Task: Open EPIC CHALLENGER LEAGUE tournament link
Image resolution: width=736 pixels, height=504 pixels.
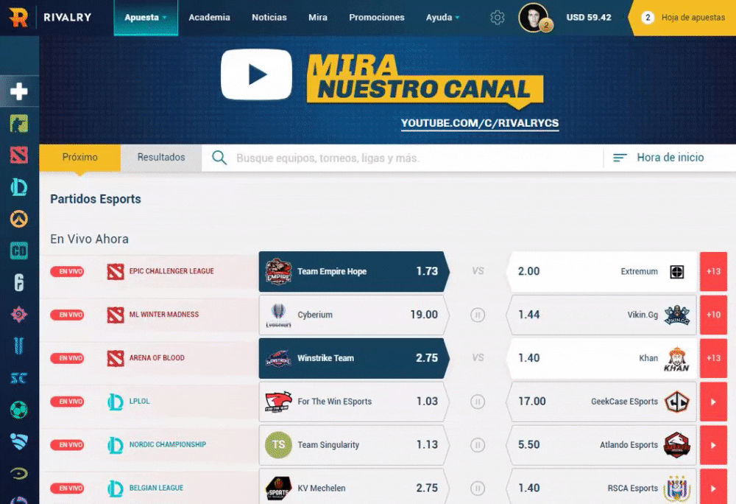Action: tap(171, 271)
